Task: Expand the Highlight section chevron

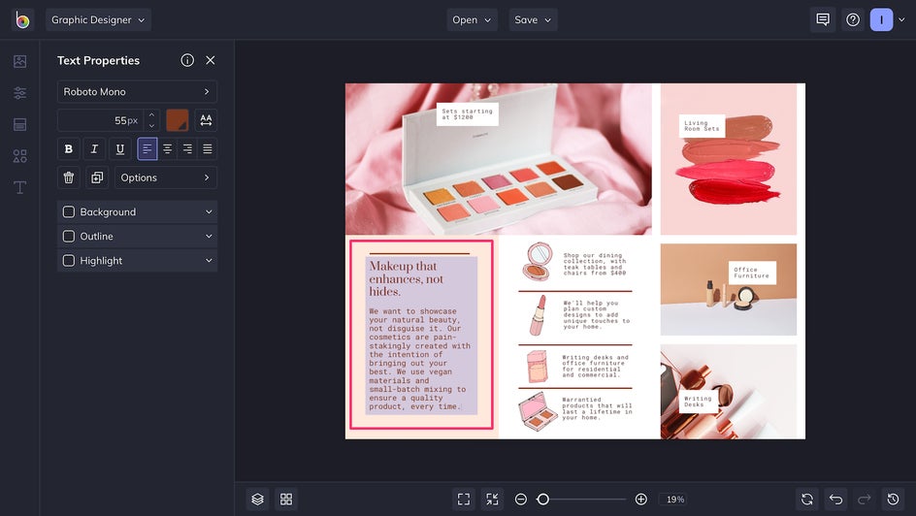Action: [208, 261]
